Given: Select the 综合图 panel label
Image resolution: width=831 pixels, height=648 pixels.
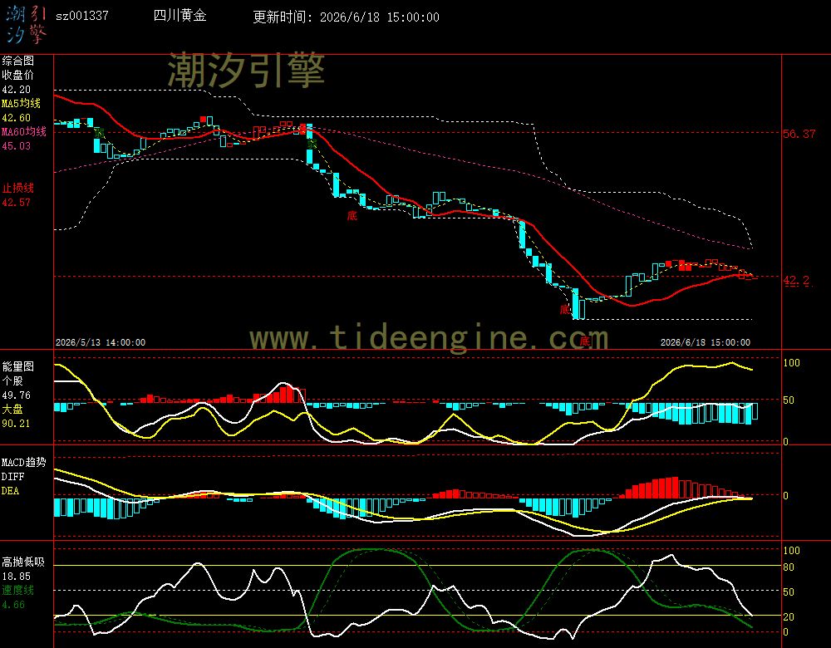Looking at the screenshot, I should 18,61.
